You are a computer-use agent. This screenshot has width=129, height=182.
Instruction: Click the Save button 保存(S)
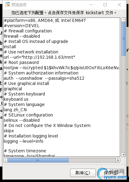[111, 173]
